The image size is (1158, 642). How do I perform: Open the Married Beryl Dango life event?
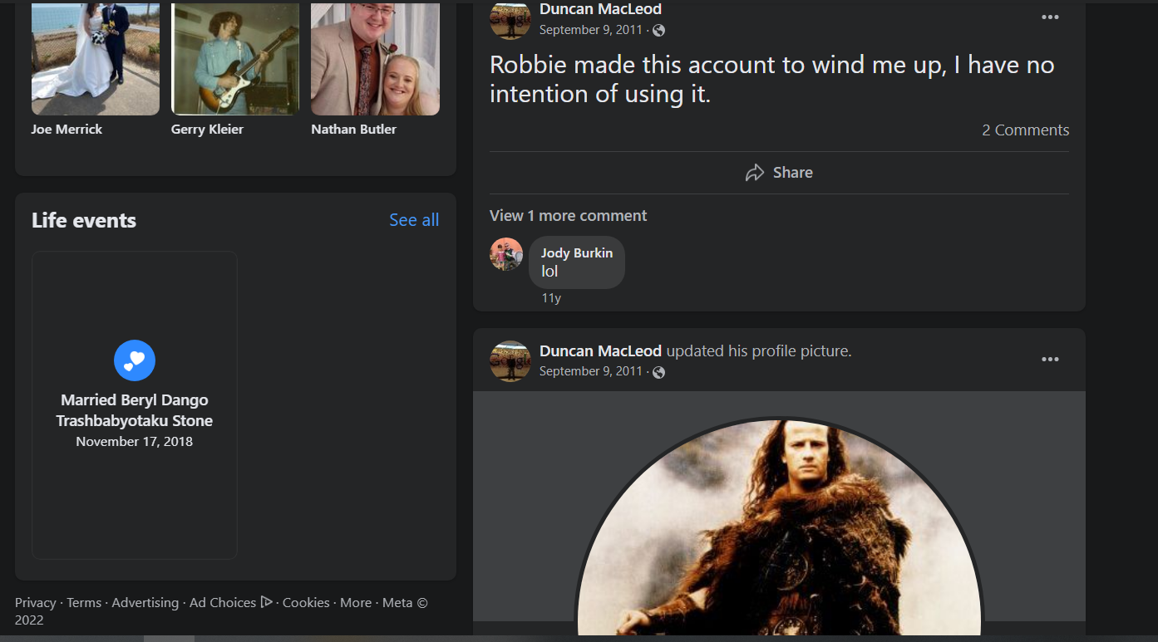(135, 405)
